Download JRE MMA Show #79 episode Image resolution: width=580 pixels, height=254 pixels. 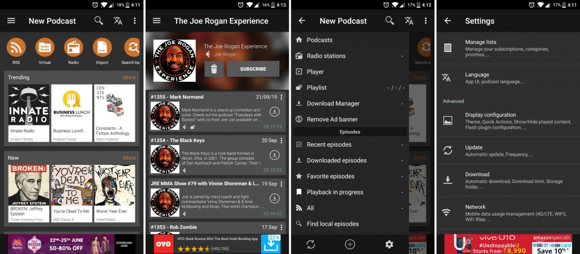275,198
